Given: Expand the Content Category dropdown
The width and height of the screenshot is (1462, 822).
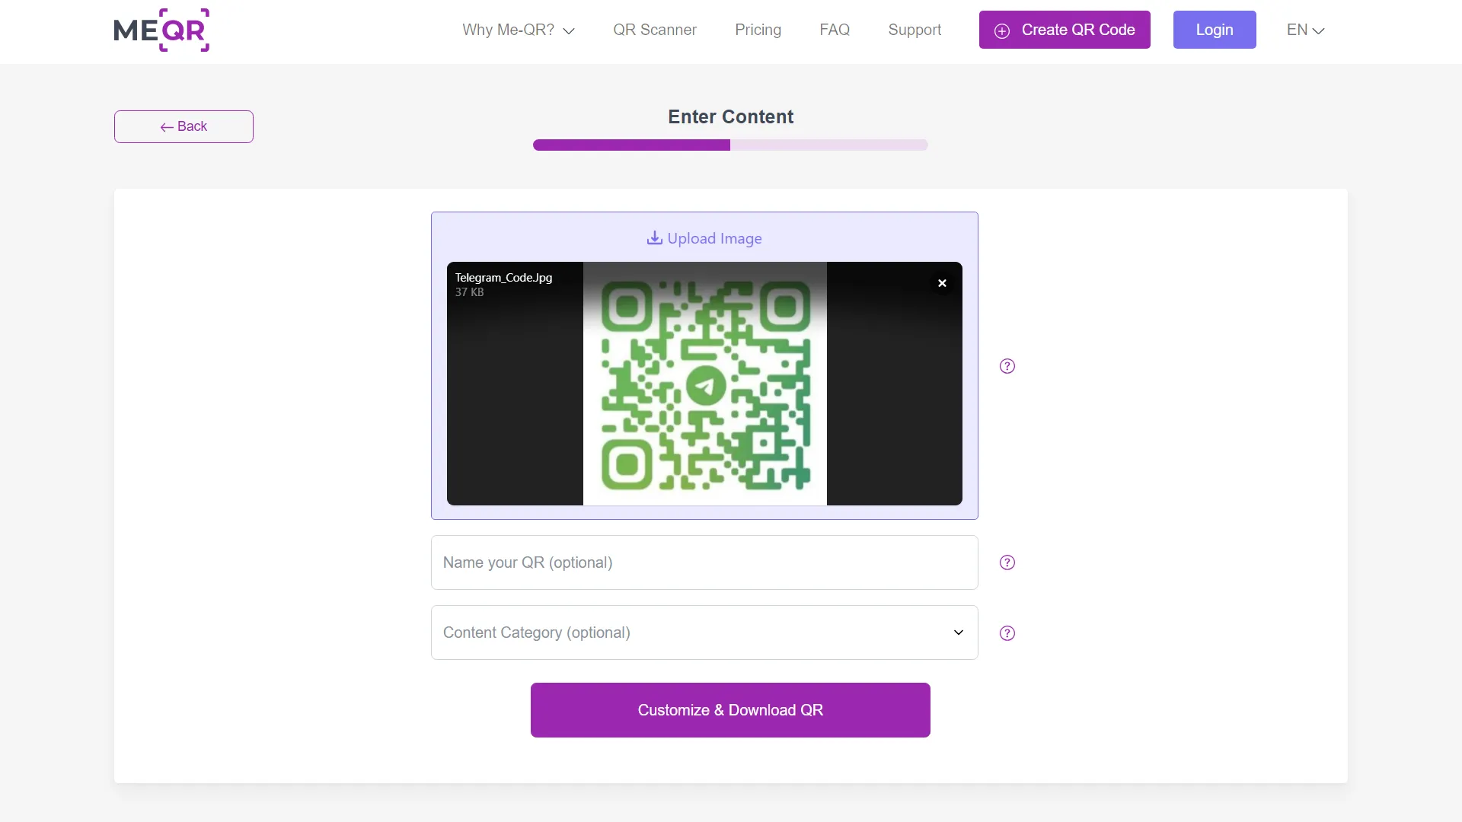Looking at the screenshot, I should coord(957,632).
